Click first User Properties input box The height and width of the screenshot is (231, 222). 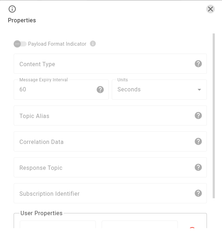click(x=58, y=225)
